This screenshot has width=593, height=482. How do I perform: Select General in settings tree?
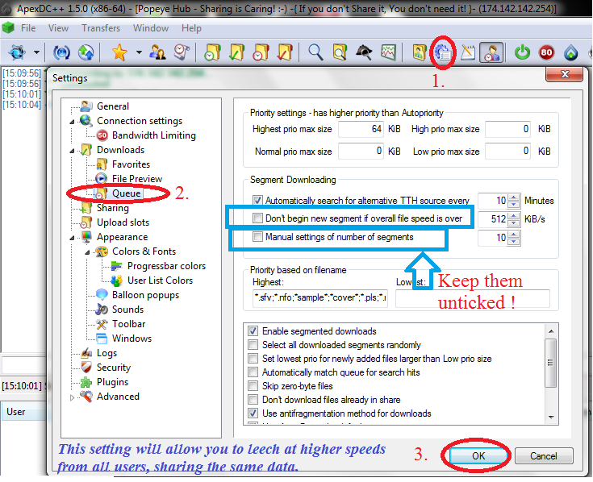click(113, 106)
